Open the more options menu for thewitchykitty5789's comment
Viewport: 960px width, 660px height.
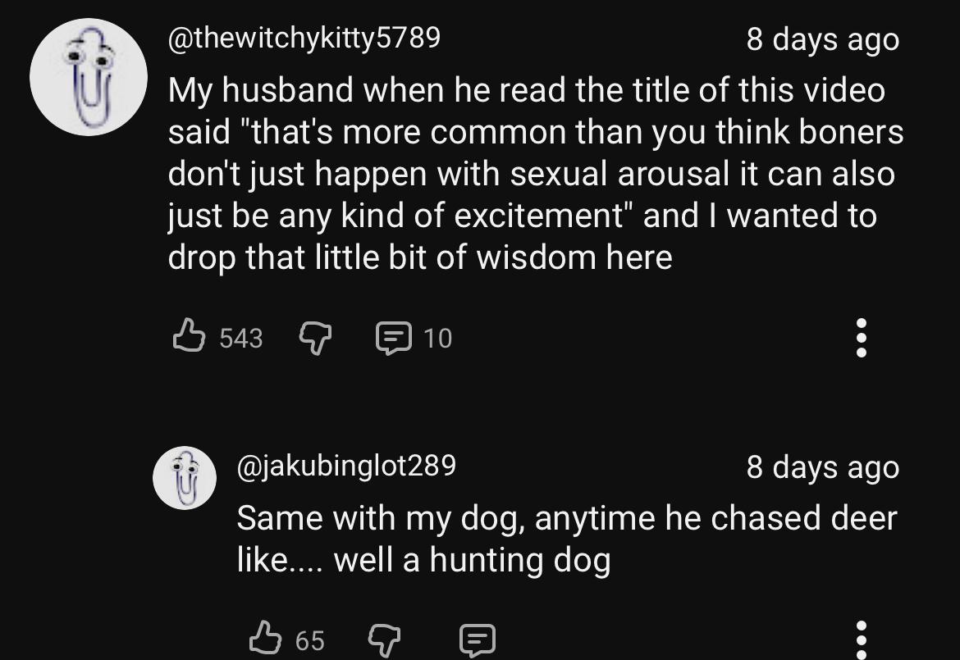click(x=861, y=337)
